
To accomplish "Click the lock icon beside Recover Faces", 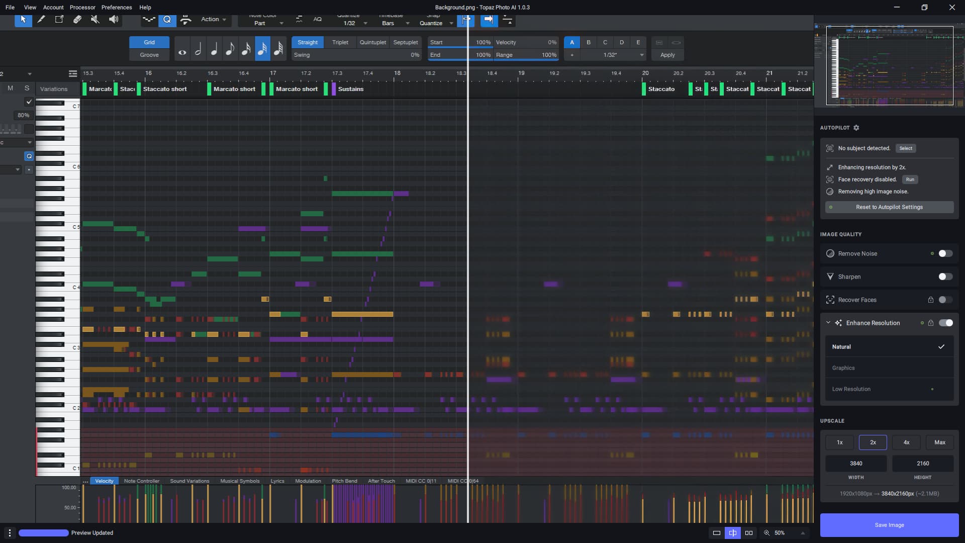I will point(931,300).
